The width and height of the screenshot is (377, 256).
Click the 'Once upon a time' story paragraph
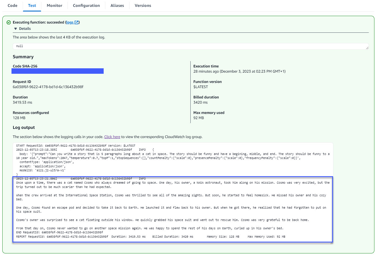173,185
